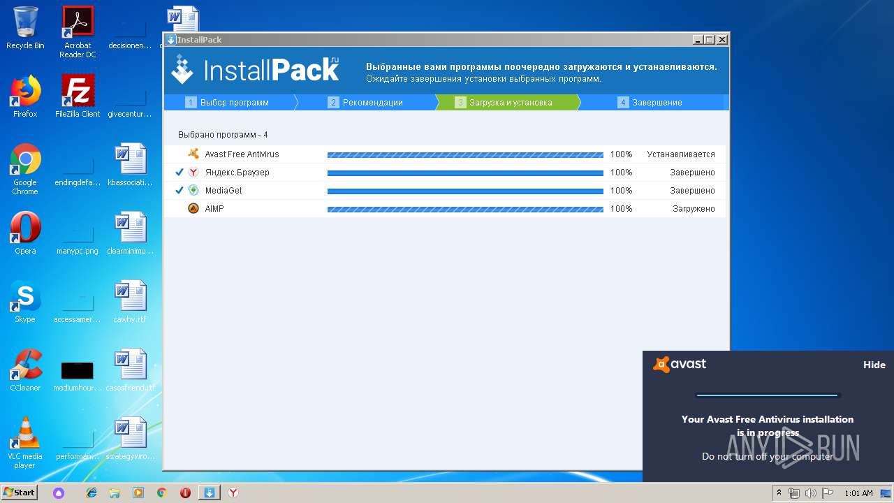This screenshot has height=503, width=894.
Task: Click the purple Alice assistant taskbar icon
Action: click(x=59, y=493)
